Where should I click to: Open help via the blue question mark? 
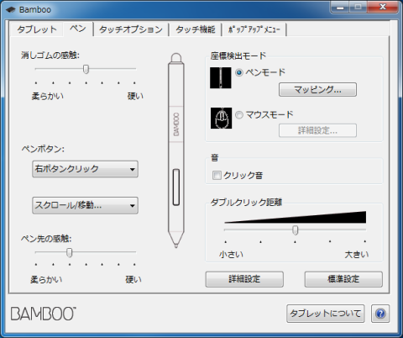pos(380,314)
